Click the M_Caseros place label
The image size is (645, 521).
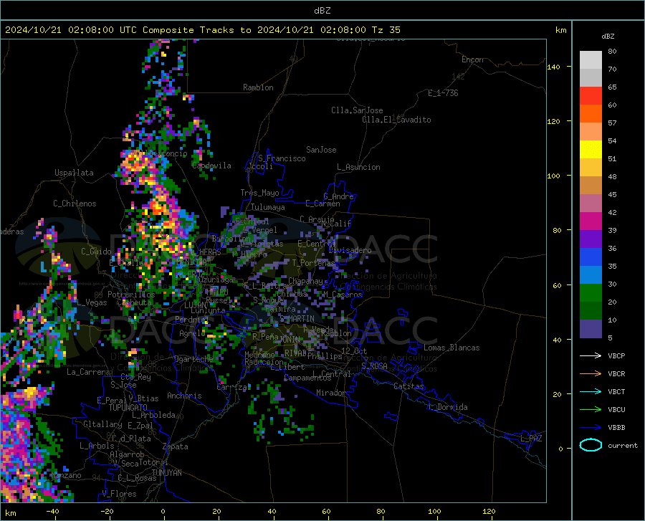coord(343,295)
